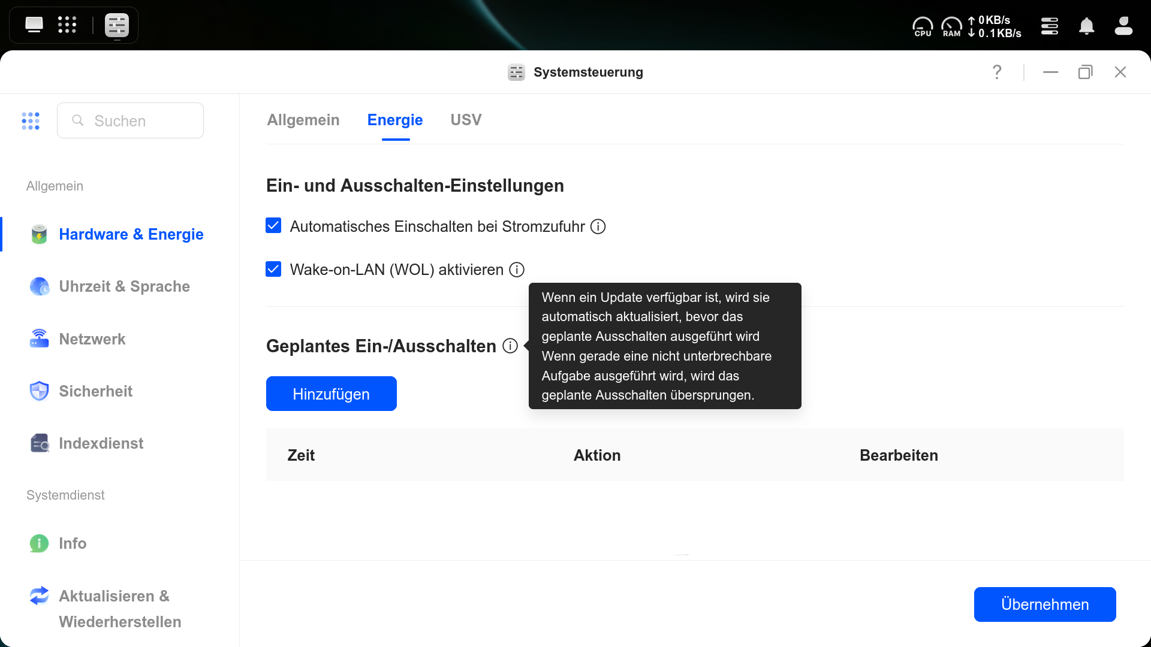Click info icon beside Wake-on-LAN option
The height and width of the screenshot is (647, 1151).
(517, 270)
